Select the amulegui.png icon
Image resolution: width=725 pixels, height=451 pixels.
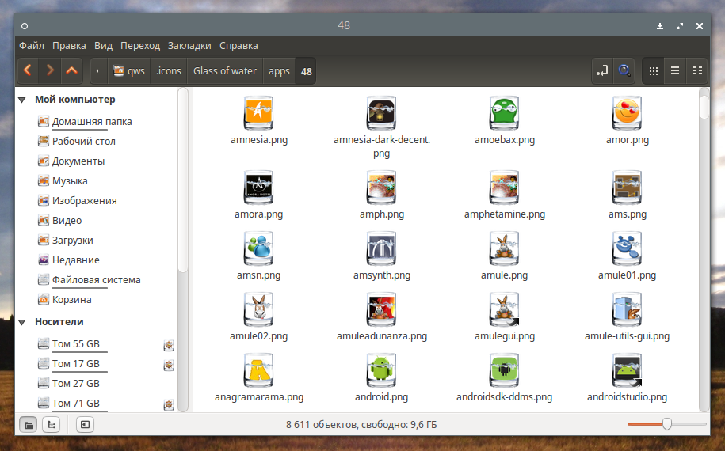tap(505, 309)
